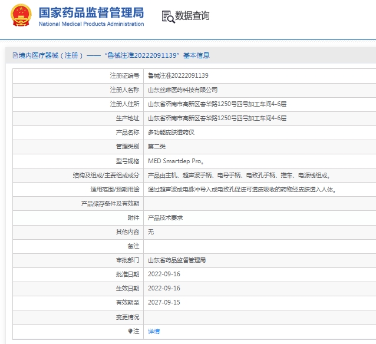
Task: Click the 管理类别 label
Action: 127,147
